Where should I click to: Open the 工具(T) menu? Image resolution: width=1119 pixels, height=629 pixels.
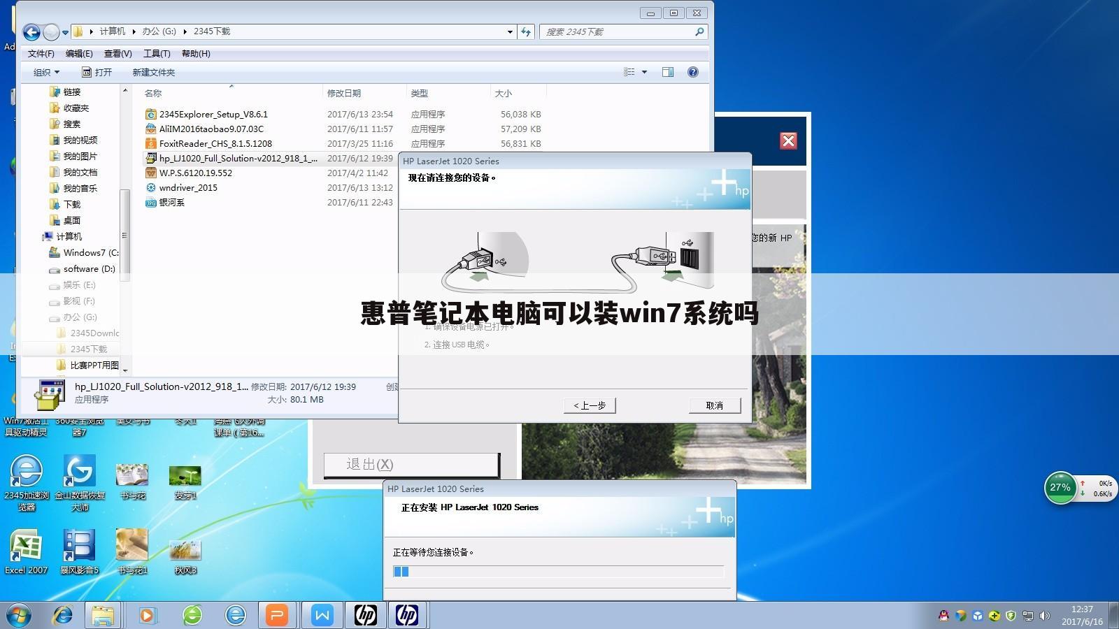pos(157,54)
